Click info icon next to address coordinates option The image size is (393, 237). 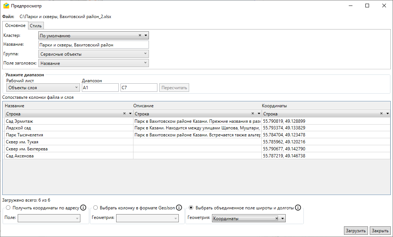click(83, 208)
